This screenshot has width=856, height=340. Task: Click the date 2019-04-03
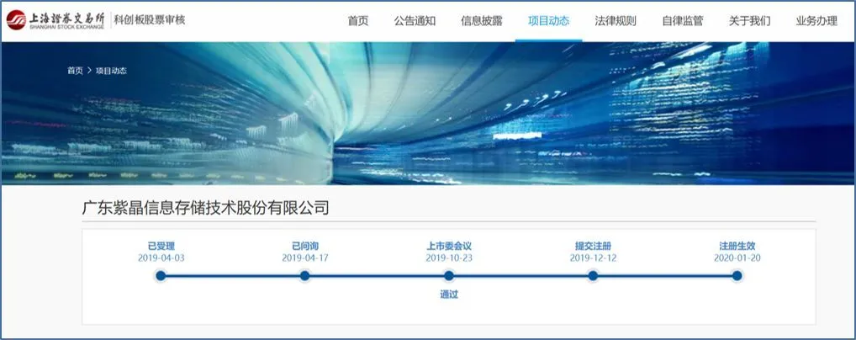point(161,258)
